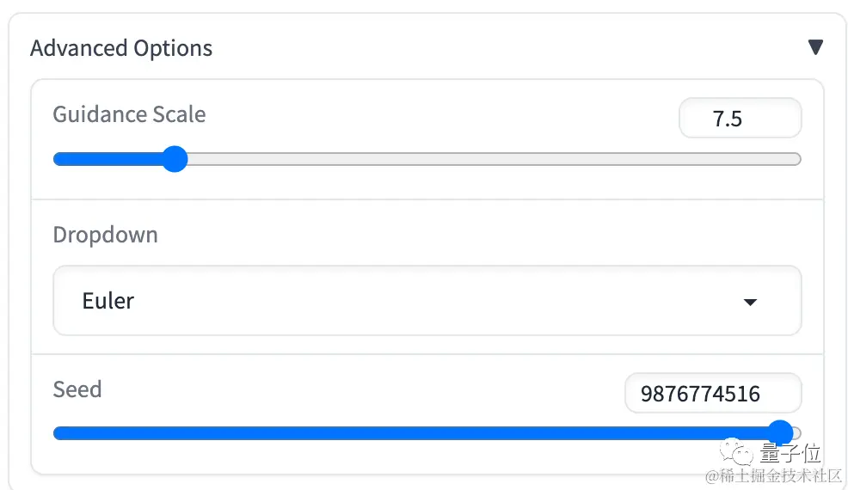Screen dimensions: 848x490
Task: Click the 量子位 watermark text
Action: [x=790, y=453]
